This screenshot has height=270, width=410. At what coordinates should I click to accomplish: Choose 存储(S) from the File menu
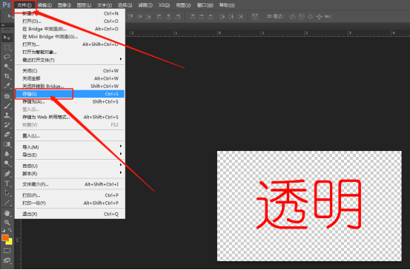click(x=70, y=94)
